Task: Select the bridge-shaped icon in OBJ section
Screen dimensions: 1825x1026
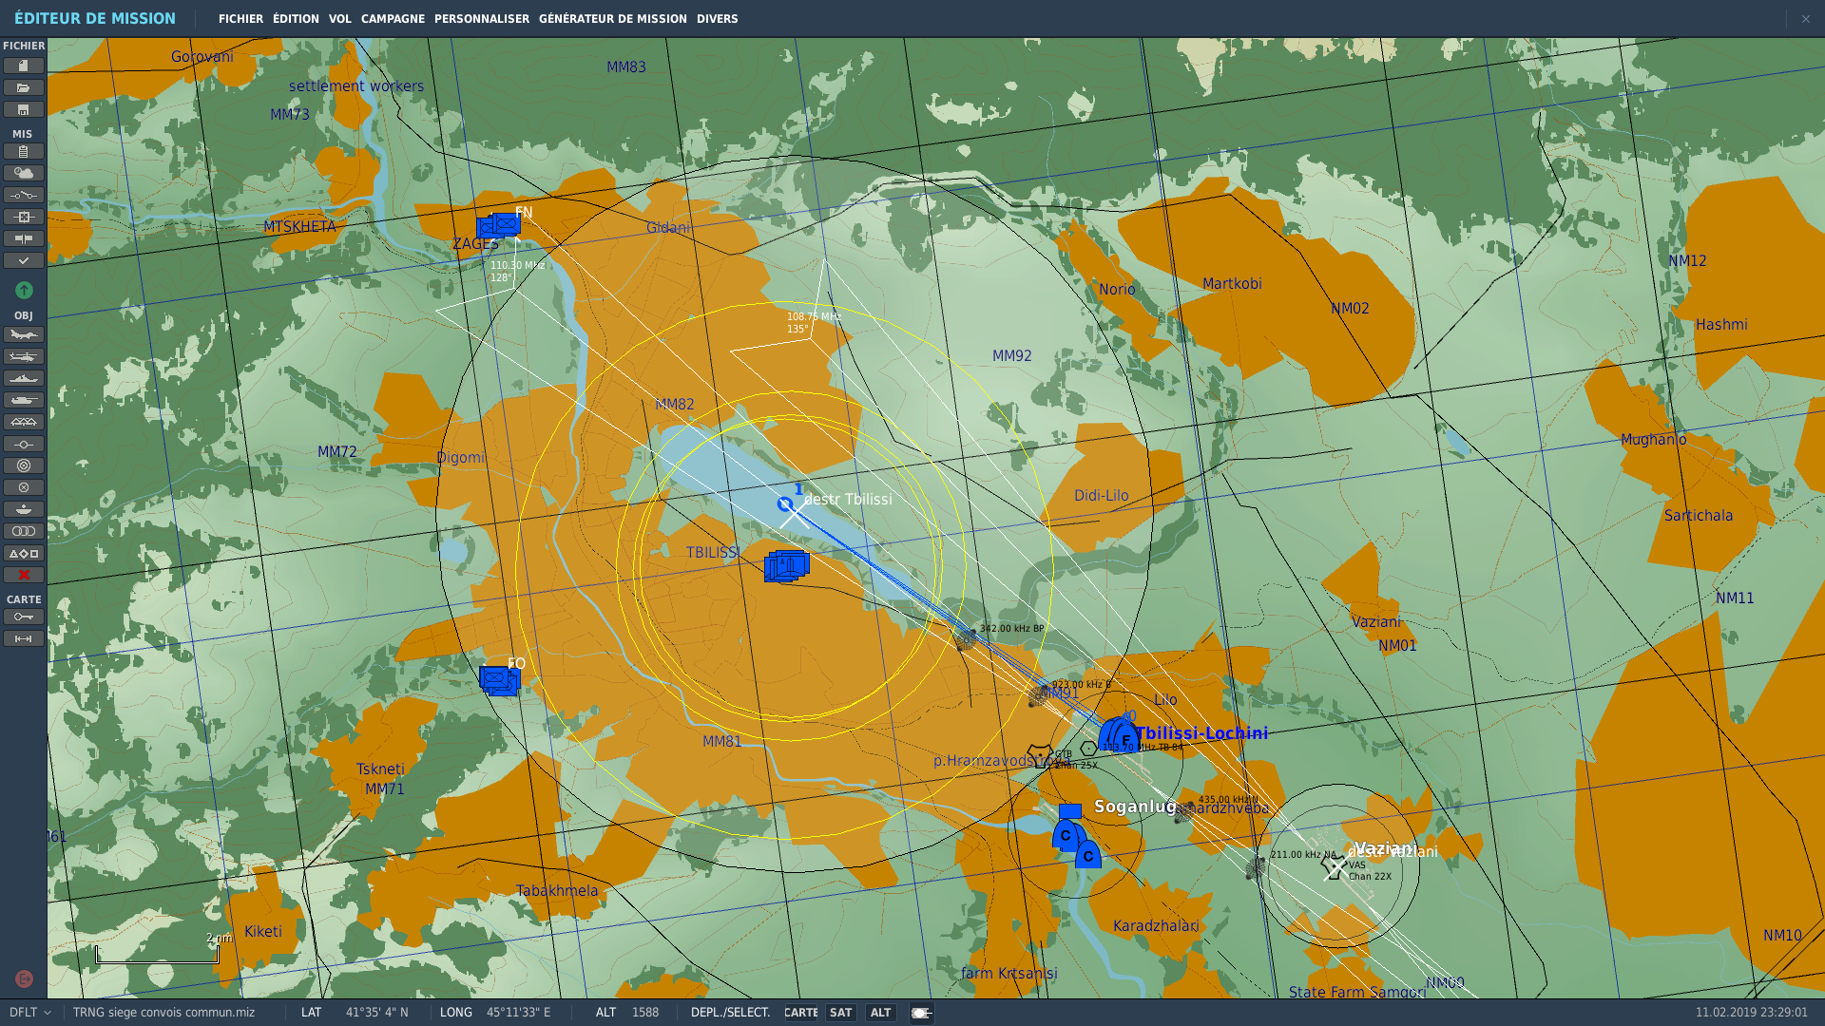Action: (x=24, y=422)
